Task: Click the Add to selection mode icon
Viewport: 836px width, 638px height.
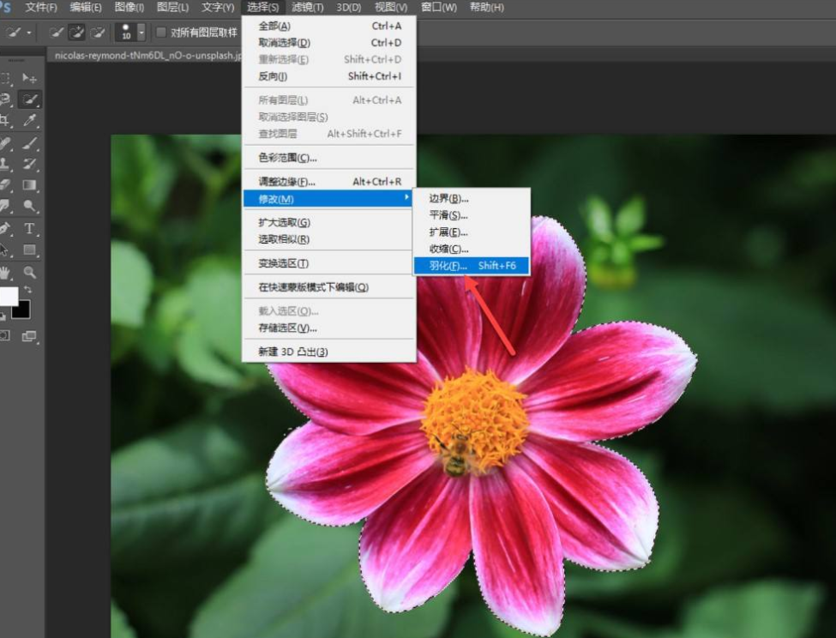Action: point(76,33)
